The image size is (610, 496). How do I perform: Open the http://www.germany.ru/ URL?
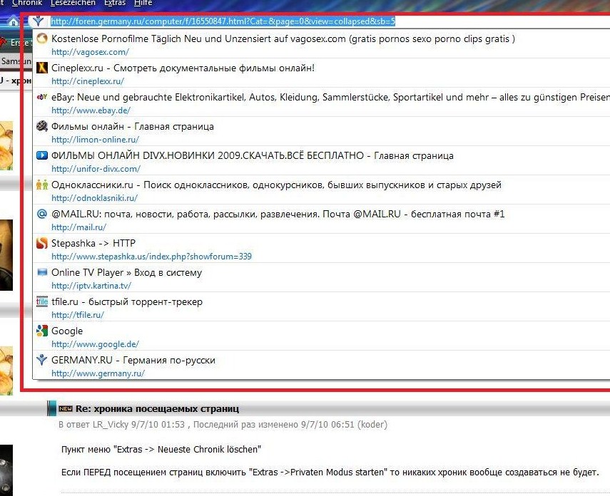(x=98, y=373)
